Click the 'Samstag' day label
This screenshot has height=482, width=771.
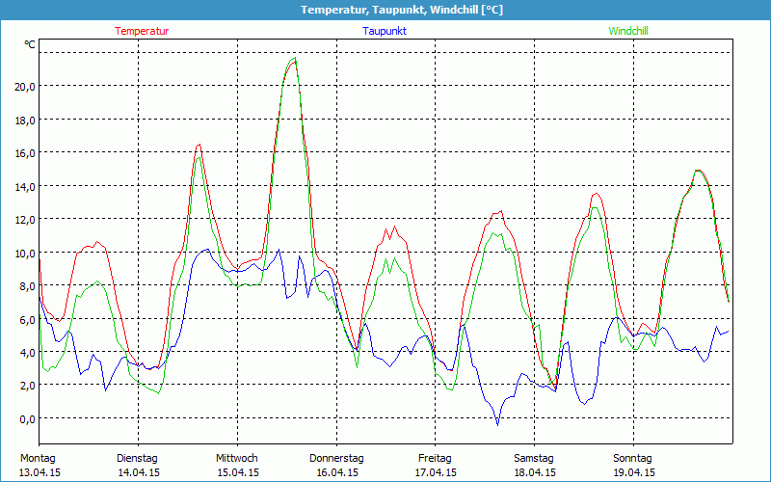point(534,459)
